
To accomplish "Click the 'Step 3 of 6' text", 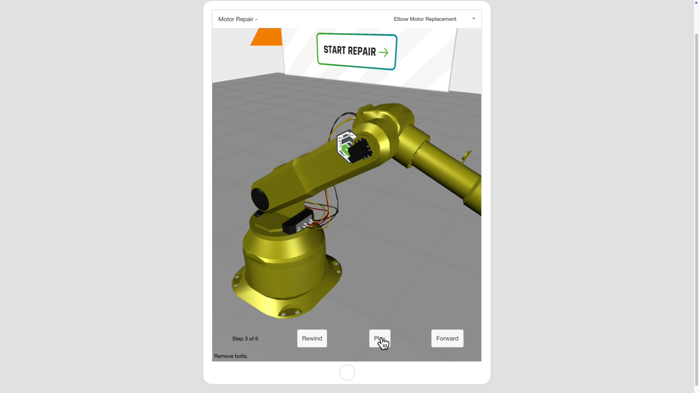I will [245, 339].
